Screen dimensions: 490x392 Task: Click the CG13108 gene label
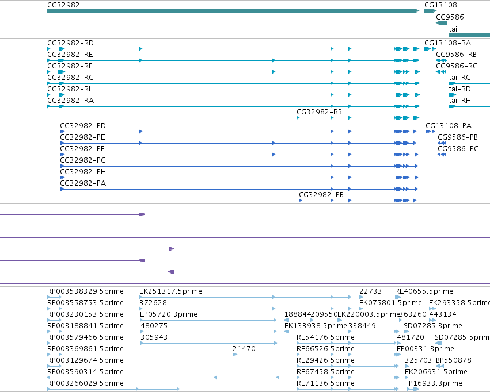[440, 5]
